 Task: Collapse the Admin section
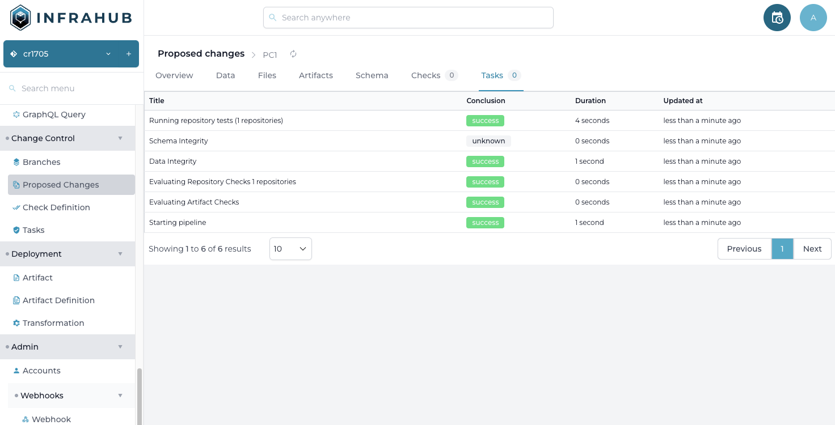pyautogui.click(x=120, y=347)
